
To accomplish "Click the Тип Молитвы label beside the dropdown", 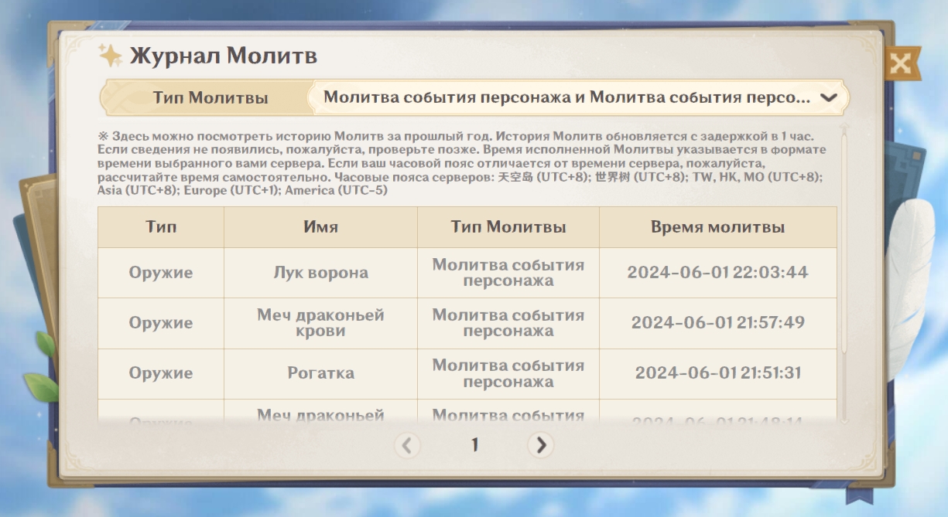I will pyautogui.click(x=210, y=98).
